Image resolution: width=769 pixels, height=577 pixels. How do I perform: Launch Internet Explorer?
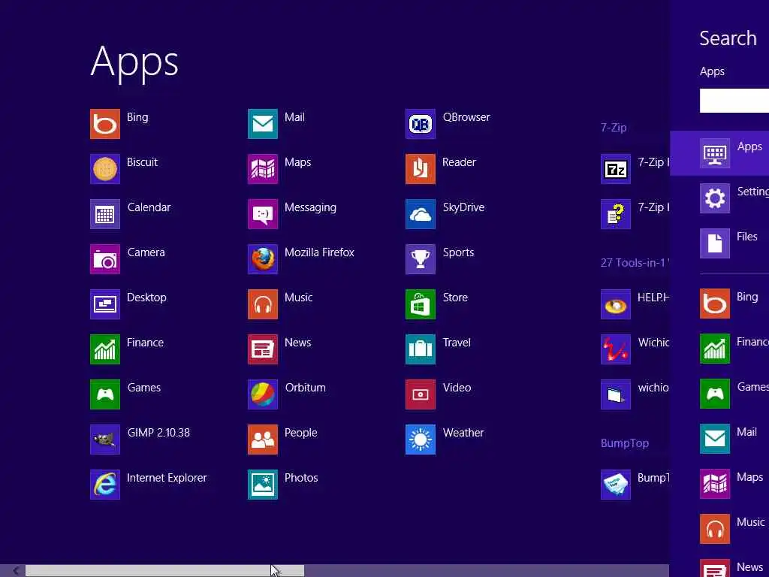click(105, 485)
